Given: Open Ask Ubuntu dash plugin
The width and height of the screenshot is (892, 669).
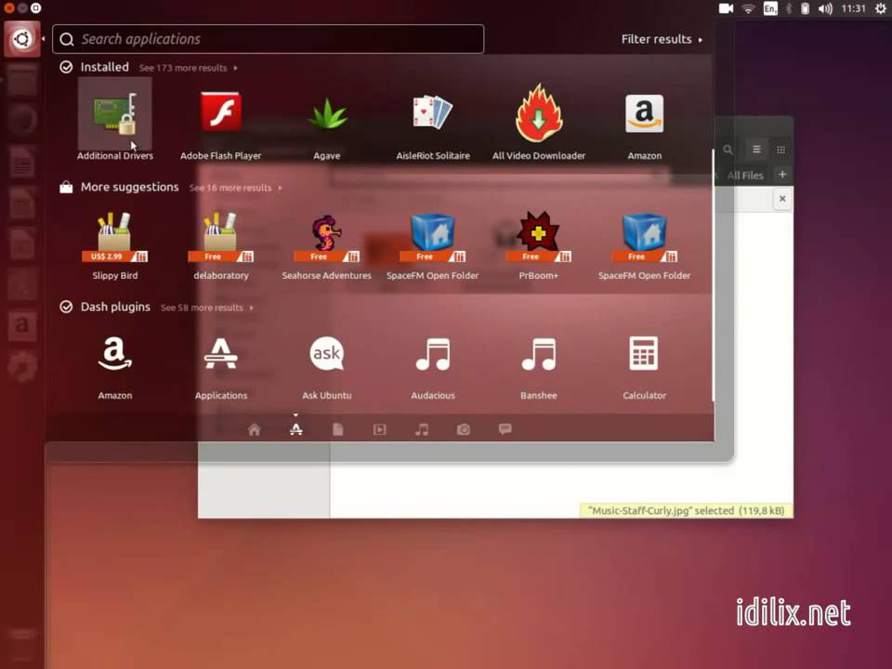Looking at the screenshot, I should (x=327, y=366).
